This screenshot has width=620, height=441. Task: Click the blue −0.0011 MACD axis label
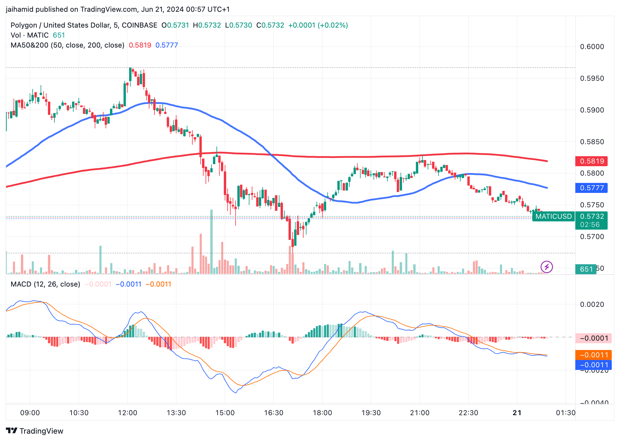pos(594,365)
